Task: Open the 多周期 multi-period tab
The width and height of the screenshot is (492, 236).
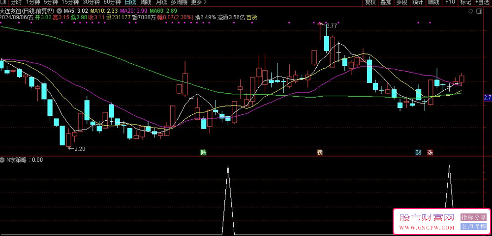Action: pos(179,2)
